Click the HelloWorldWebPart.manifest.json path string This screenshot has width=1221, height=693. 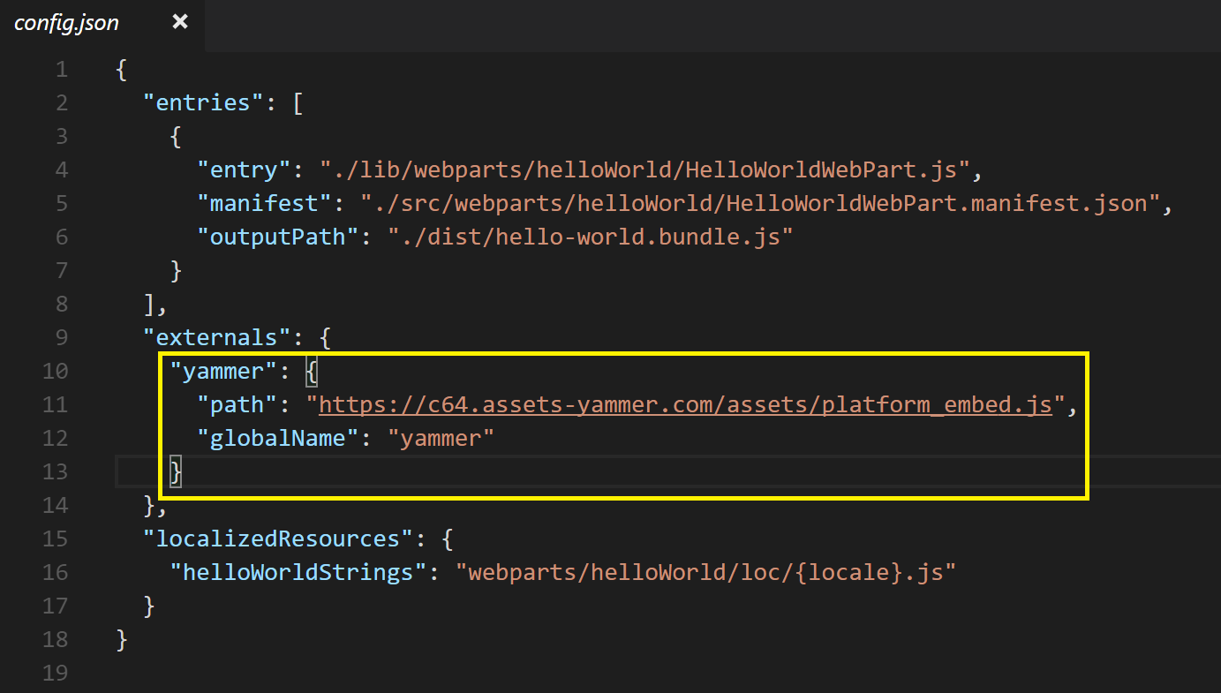(x=759, y=203)
